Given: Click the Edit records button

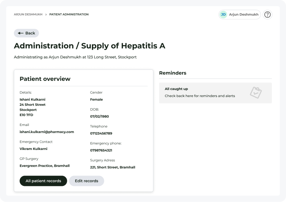Looking at the screenshot, I should 86,181.
